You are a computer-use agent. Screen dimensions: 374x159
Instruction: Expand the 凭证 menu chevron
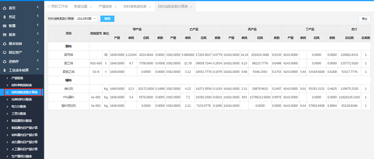pos(38,16)
